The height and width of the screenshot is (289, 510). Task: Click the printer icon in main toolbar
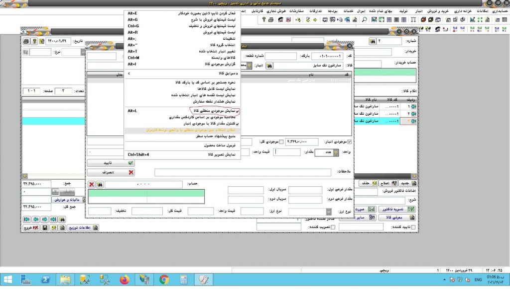coord(271,20)
